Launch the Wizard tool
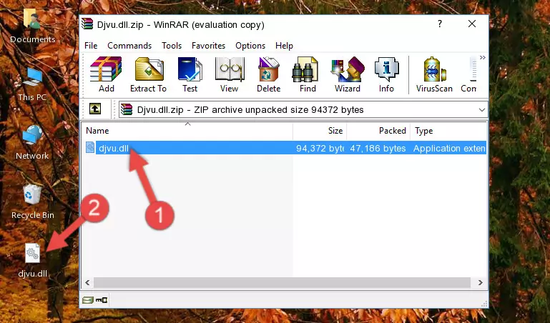Screen dimensions: 550x323 tap(348, 74)
